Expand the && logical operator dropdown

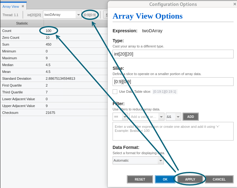(x=178, y=117)
